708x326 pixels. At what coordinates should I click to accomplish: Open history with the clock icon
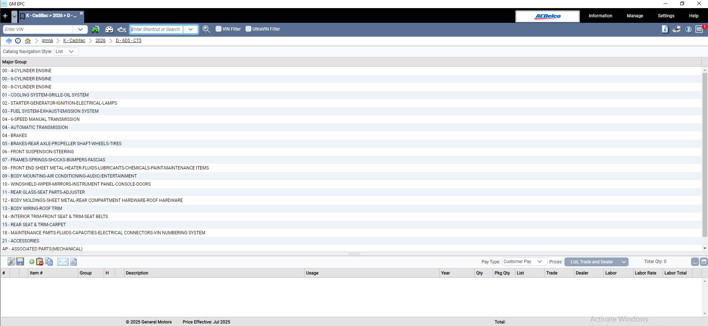(x=18, y=41)
